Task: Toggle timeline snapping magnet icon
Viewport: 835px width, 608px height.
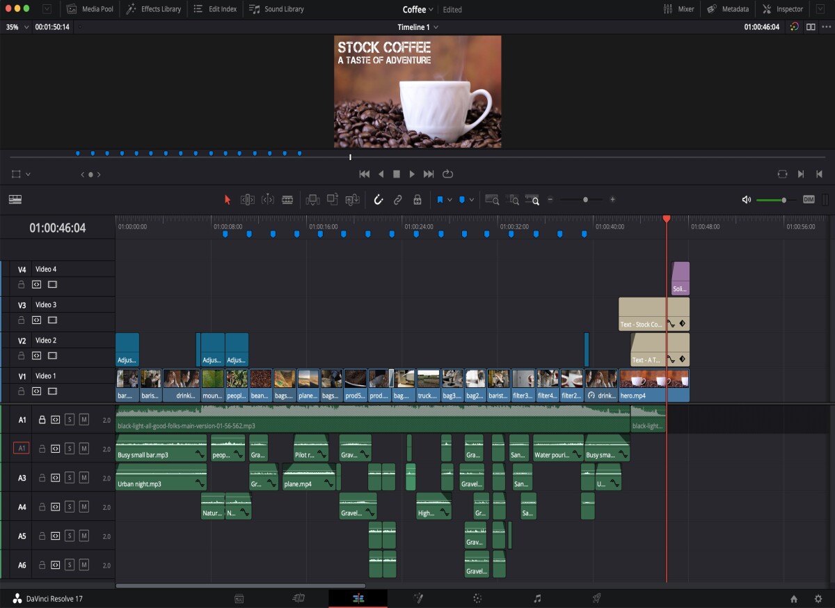Action: tap(379, 200)
